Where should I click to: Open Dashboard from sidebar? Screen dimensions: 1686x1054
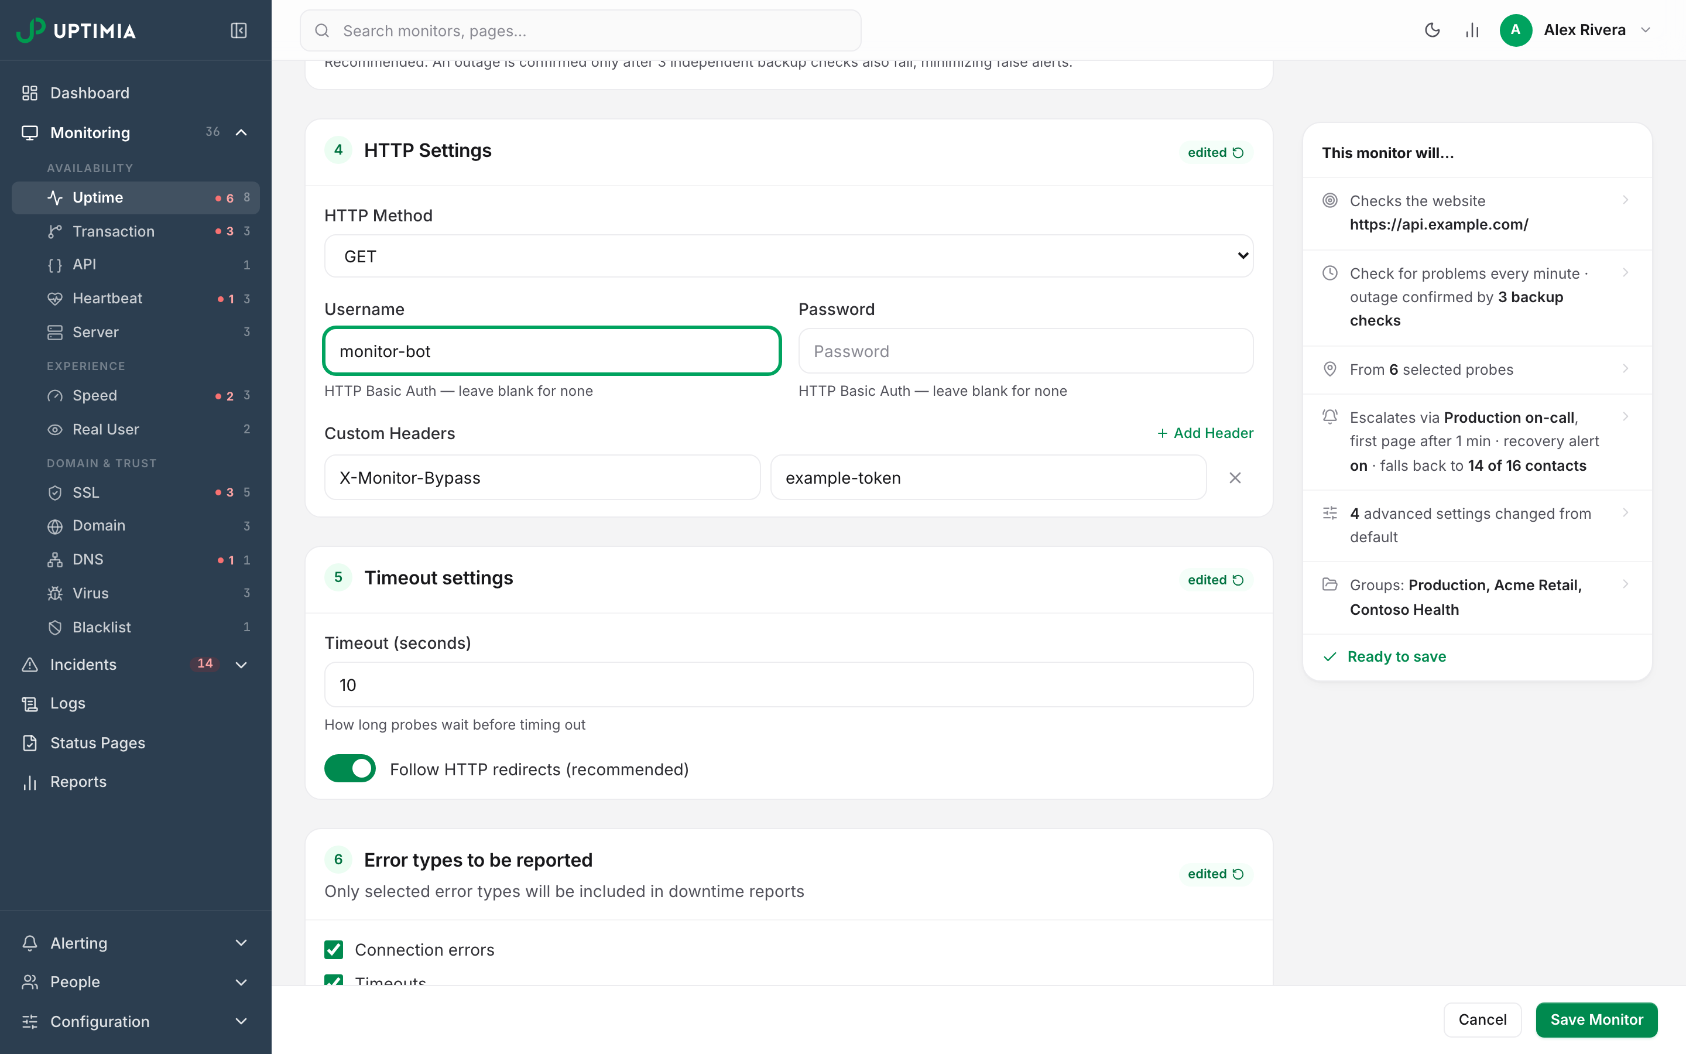pyautogui.click(x=136, y=93)
